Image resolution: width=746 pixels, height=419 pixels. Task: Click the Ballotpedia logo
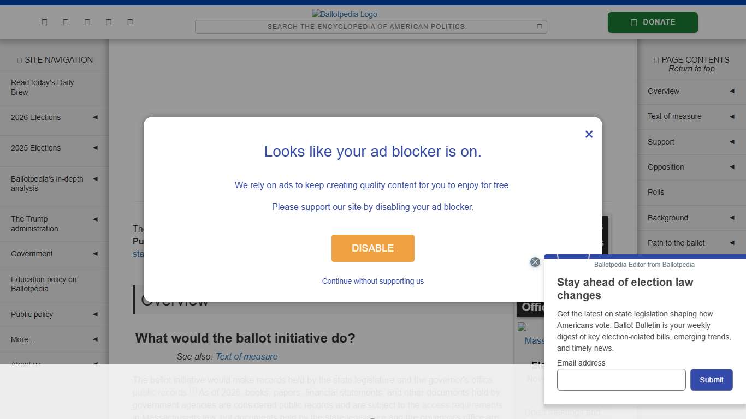click(x=344, y=14)
